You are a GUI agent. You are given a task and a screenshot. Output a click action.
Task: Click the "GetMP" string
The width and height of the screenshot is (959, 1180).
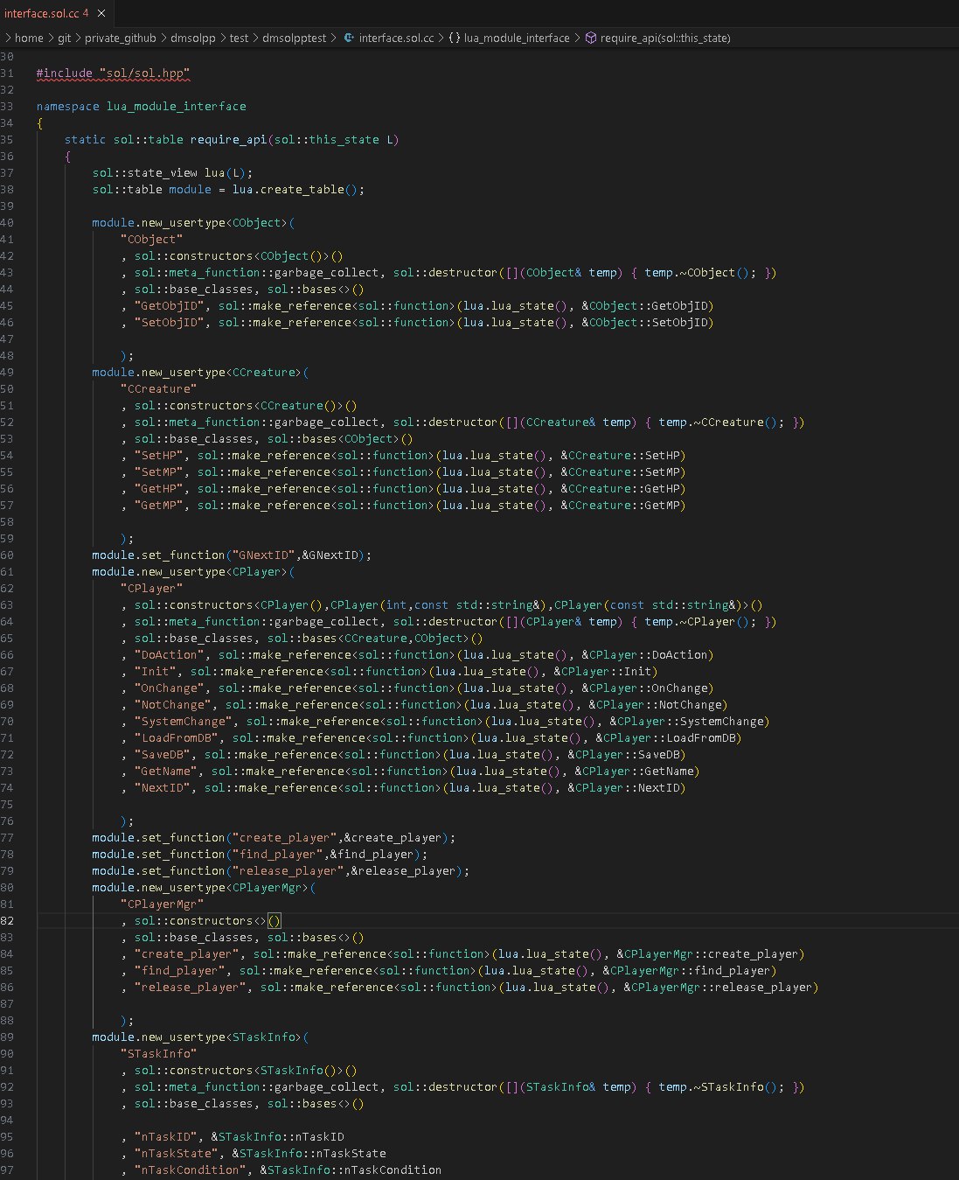click(x=158, y=505)
